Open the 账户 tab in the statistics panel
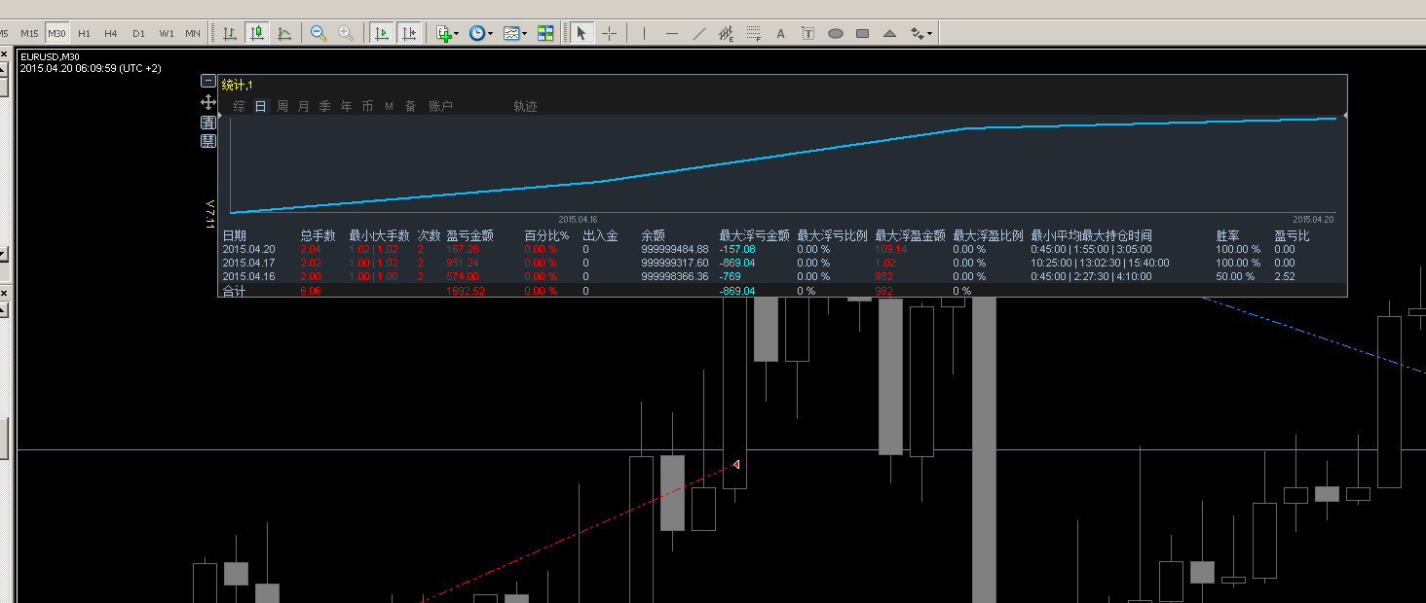This screenshot has width=1426, height=603. 440,106
